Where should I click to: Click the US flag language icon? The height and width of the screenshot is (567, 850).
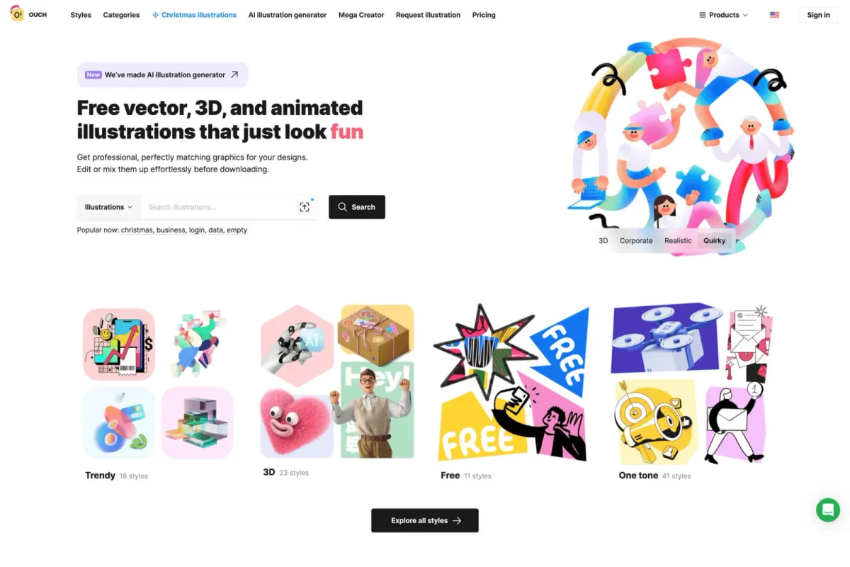(x=774, y=15)
